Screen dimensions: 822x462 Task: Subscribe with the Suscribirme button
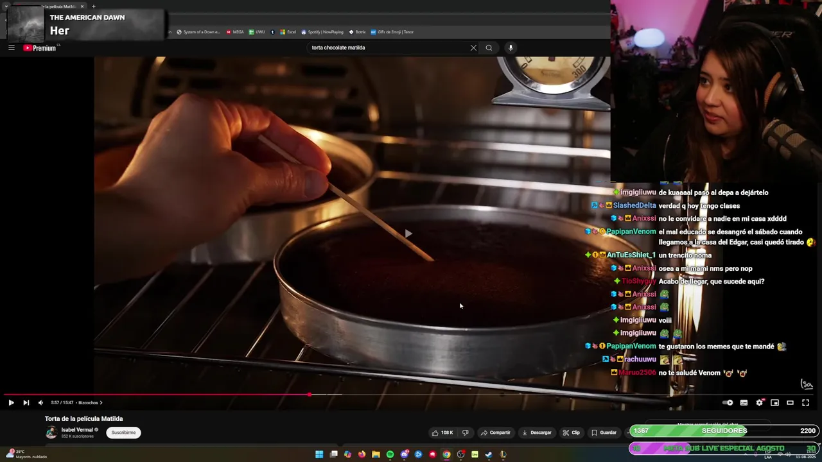123,432
